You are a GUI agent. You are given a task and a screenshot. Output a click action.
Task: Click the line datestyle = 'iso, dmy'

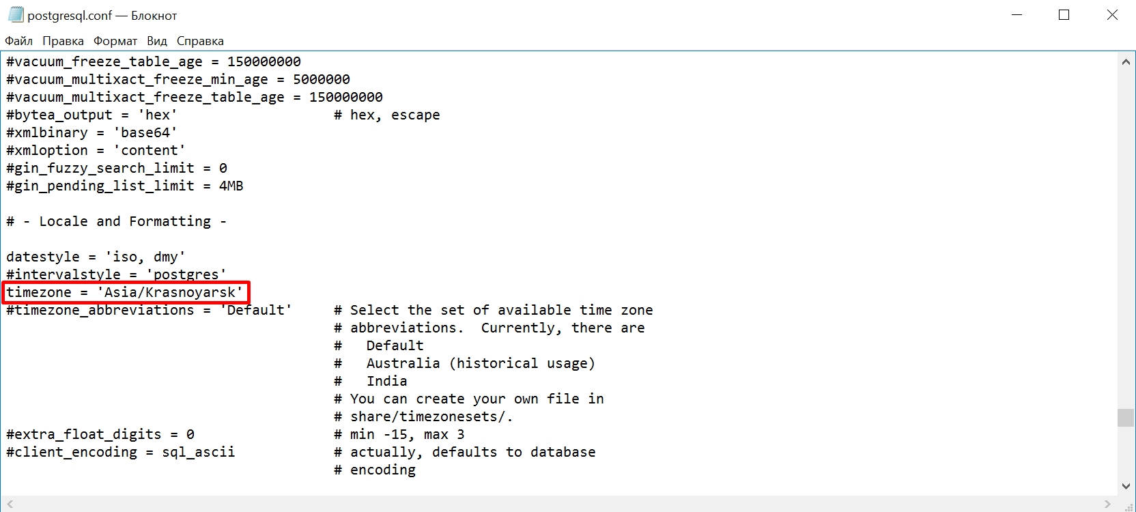(x=96, y=257)
